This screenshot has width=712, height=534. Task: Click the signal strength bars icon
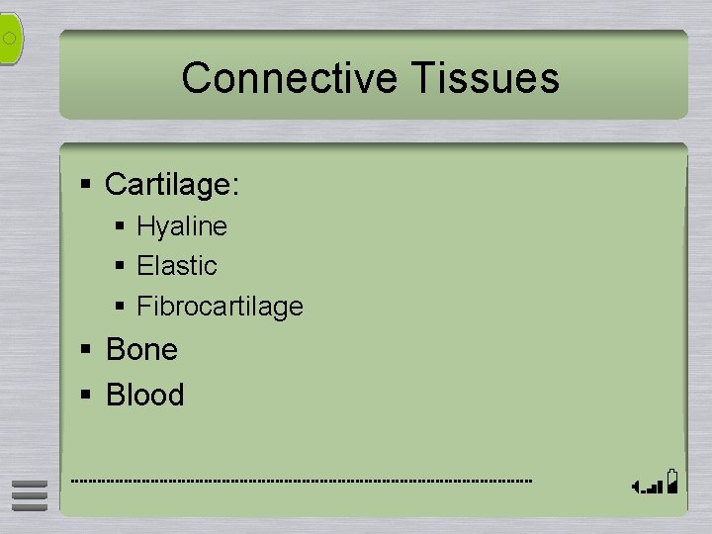[x=654, y=488]
